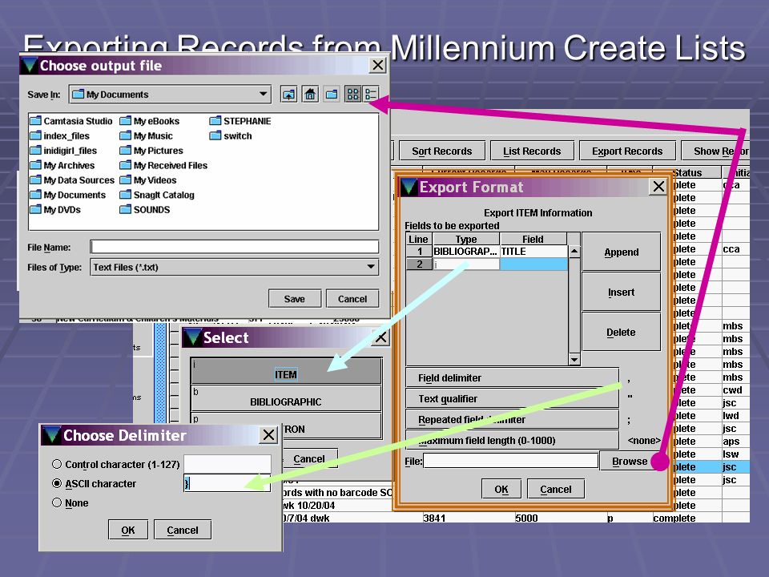Click the Home folder icon

(x=311, y=95)
